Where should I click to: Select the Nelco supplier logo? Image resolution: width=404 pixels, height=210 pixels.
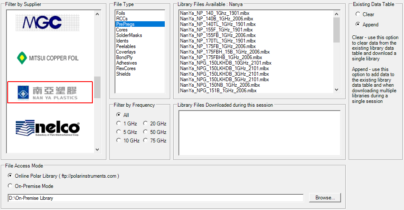click(x=48, y=128)
